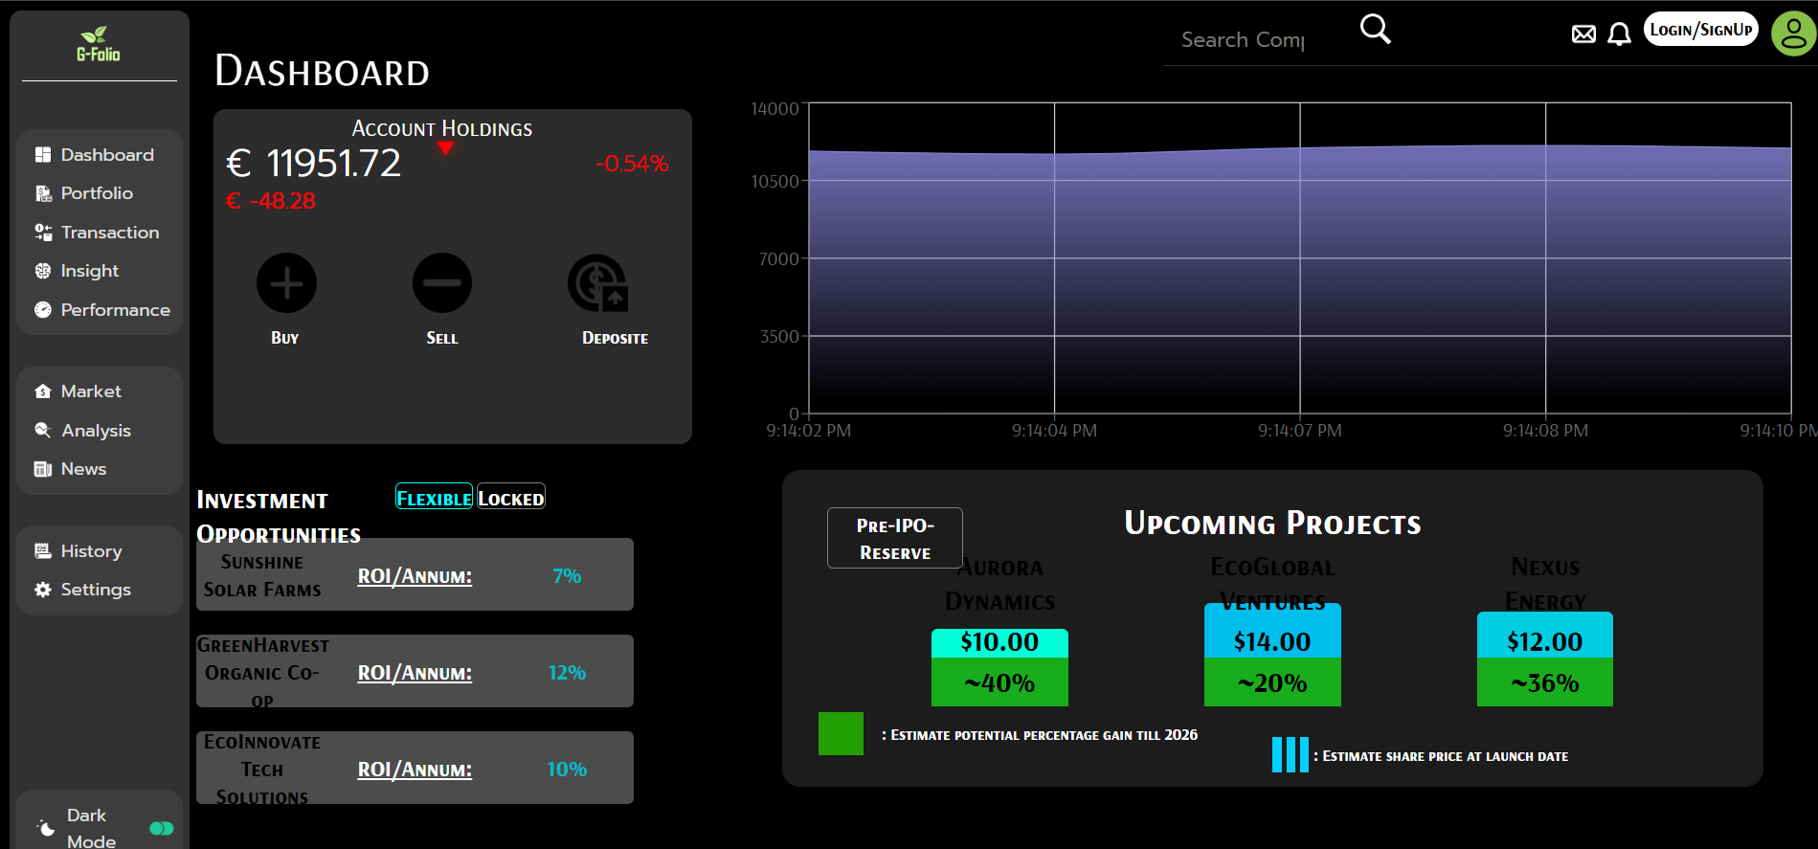Image resolution: width=1818 pixels, height=849 pixels.
Task: Click the green user profile avatar
Action: coord(1793,34)
